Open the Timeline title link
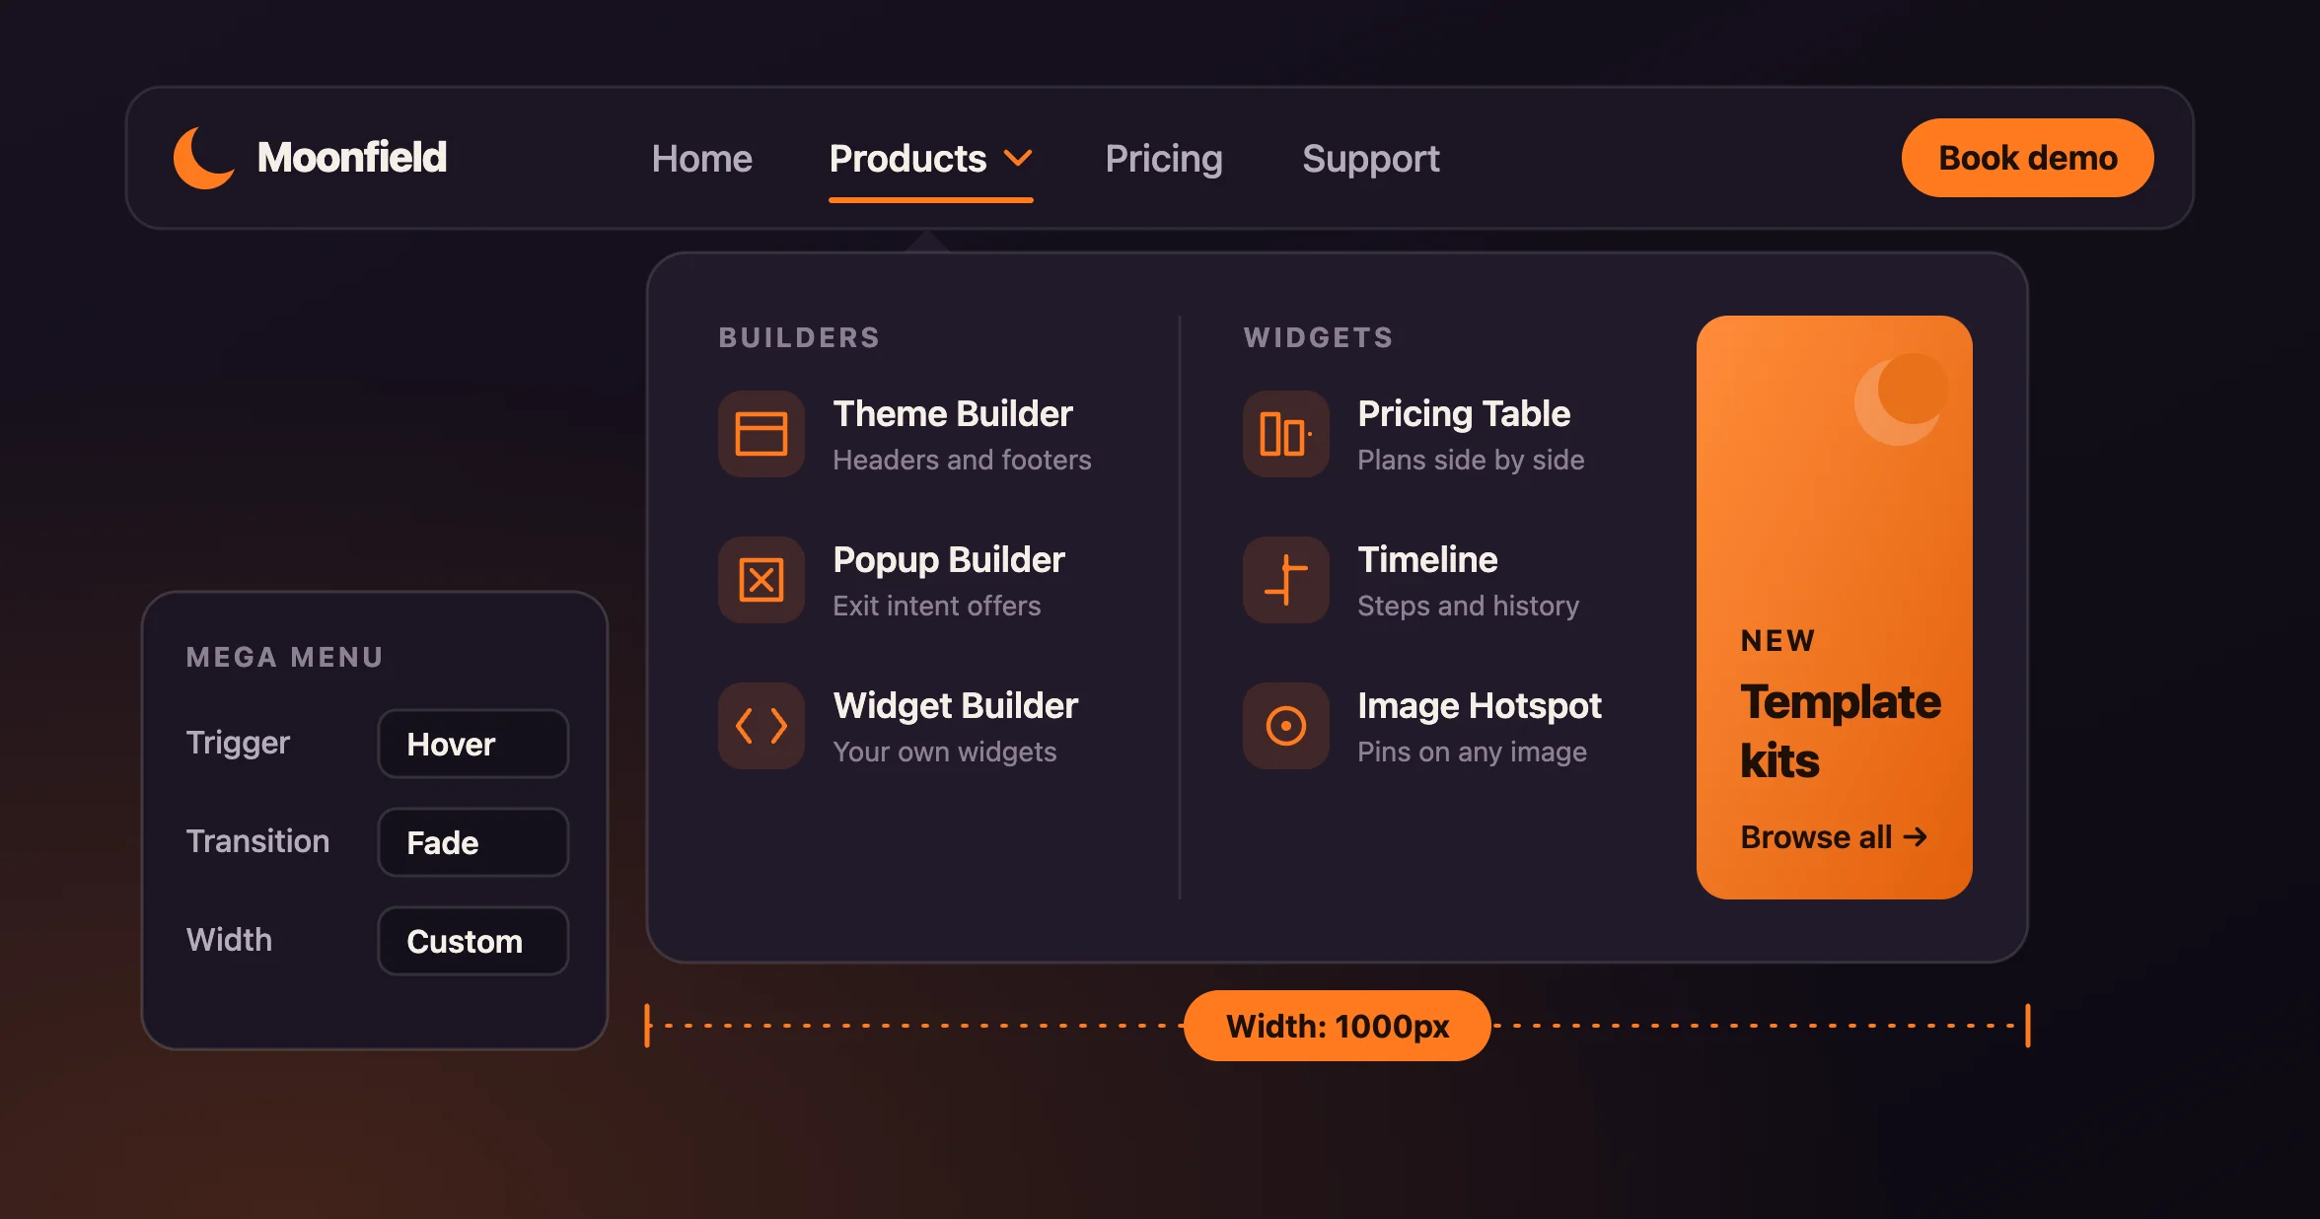 1427,559
